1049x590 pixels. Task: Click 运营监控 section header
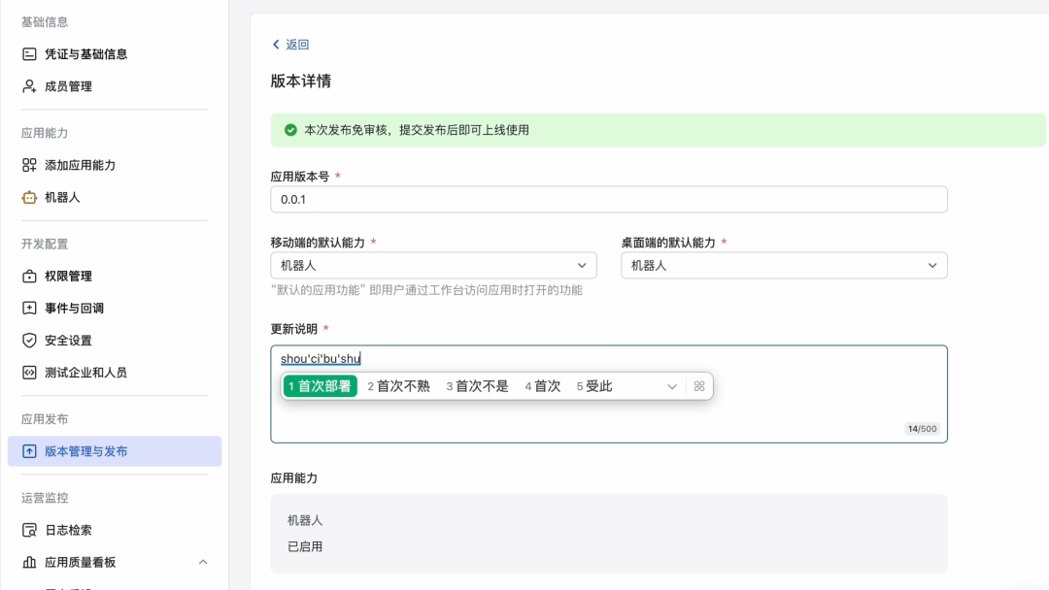point(45,498)
